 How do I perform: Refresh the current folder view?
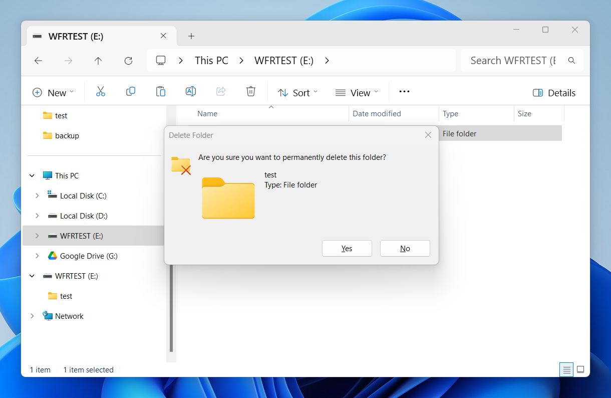tap(128, 61)
